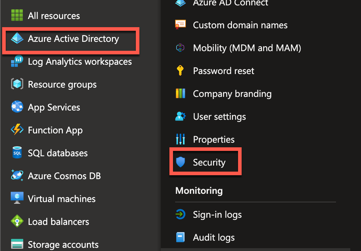This screenshot has height=251, width=361.
Task: Open Mobility (MDM and MAM) settings
Action: 247,48
